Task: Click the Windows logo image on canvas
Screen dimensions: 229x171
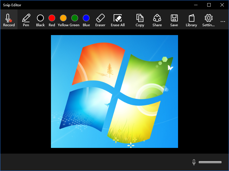Action: click(114, 91)
